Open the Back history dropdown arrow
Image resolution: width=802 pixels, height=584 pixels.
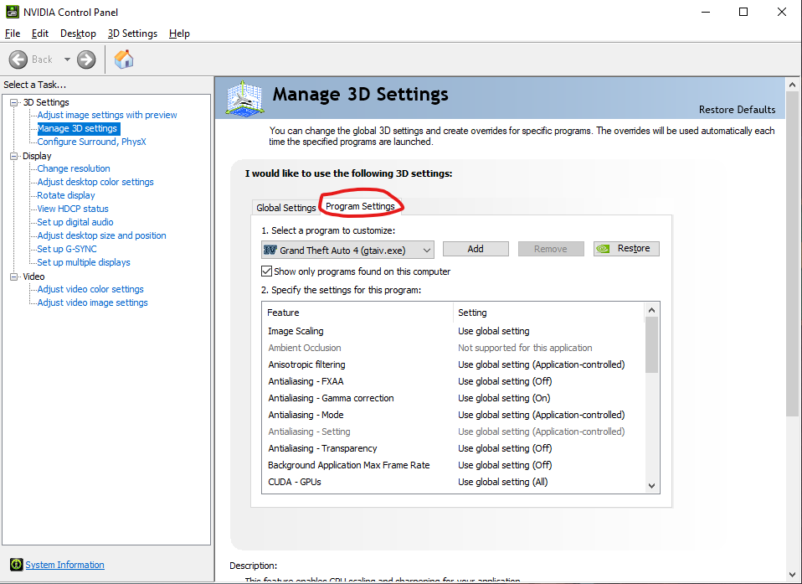pos(67,59)
